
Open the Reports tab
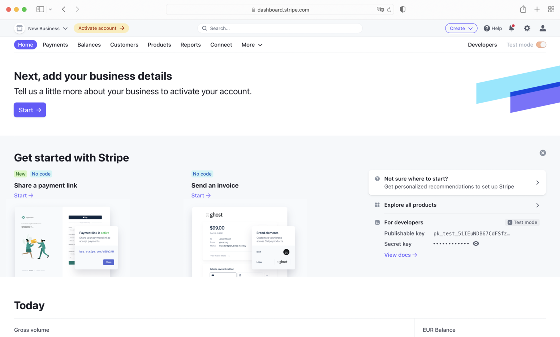pos(190,45)
